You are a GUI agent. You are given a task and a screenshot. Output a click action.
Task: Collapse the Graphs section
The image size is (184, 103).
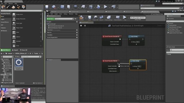47,22
